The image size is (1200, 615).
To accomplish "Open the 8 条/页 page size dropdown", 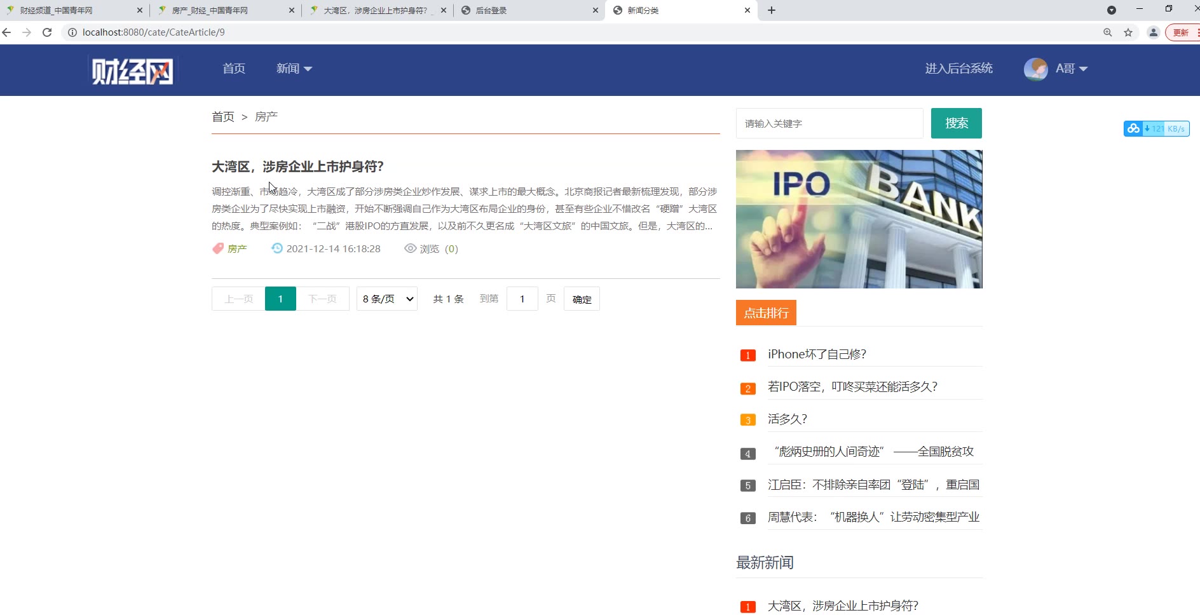I will click(387, 299).
